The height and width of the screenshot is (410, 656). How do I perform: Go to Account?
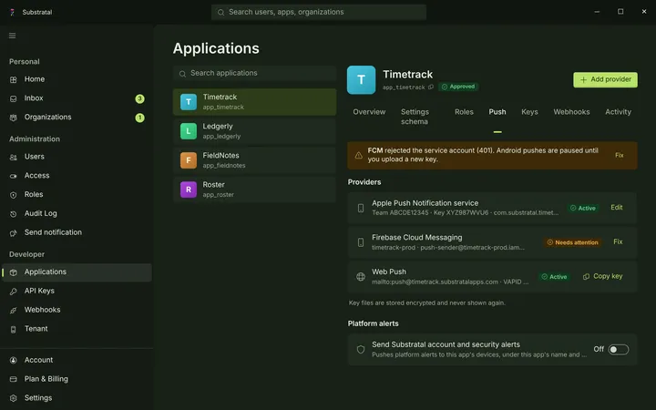coord(77,360)
